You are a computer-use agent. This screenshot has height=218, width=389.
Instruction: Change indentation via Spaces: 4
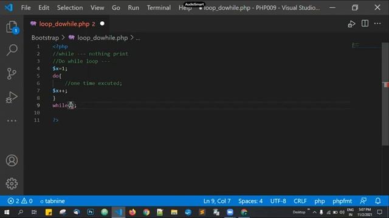point(250,201)
